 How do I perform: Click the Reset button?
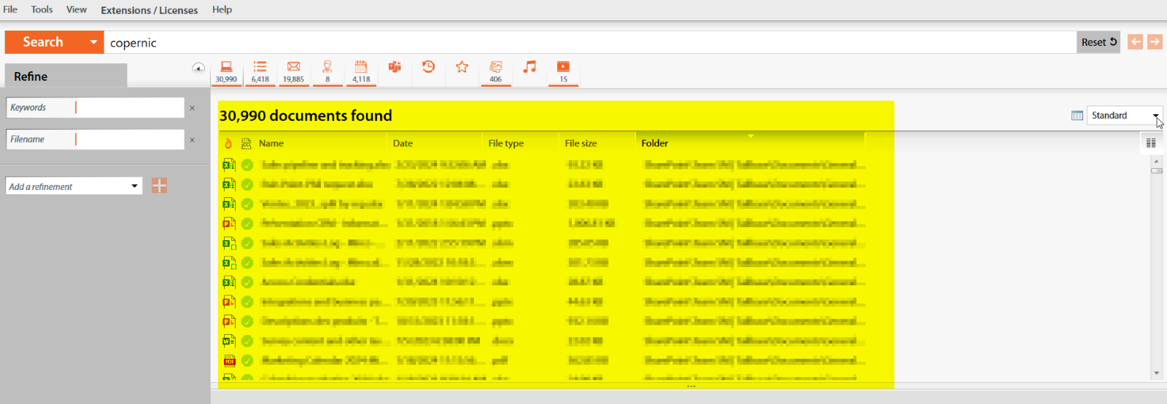[1098, 42]
